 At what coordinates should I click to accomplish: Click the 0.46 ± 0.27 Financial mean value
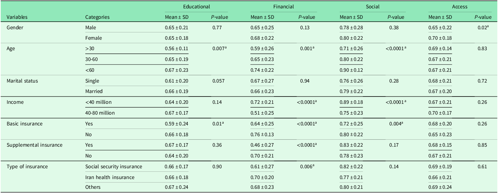tap(262, 145)
